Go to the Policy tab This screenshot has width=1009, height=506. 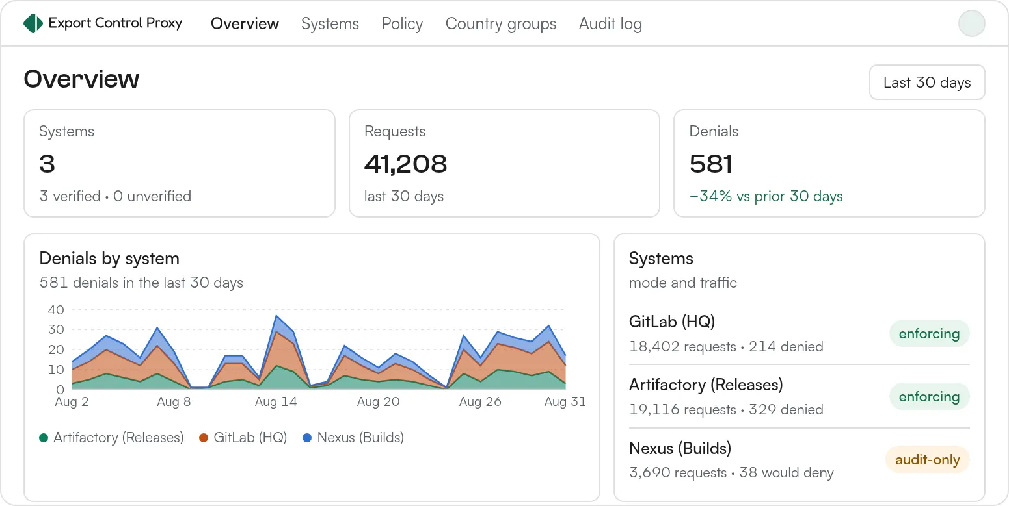402,24
